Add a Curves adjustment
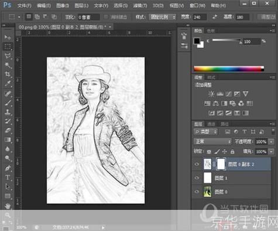Screen dimensions: 278x231 [x=228, y=94]
